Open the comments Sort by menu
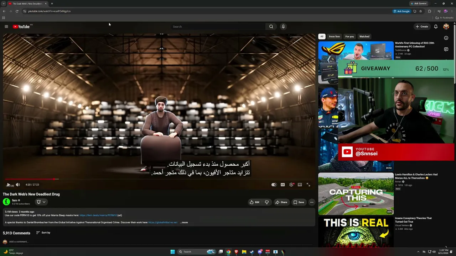 pyautogui.click(x=43, y=233)
